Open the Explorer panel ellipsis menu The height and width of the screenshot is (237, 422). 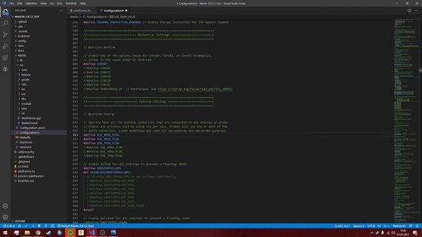pyautogui.click(x=61, y=11)
